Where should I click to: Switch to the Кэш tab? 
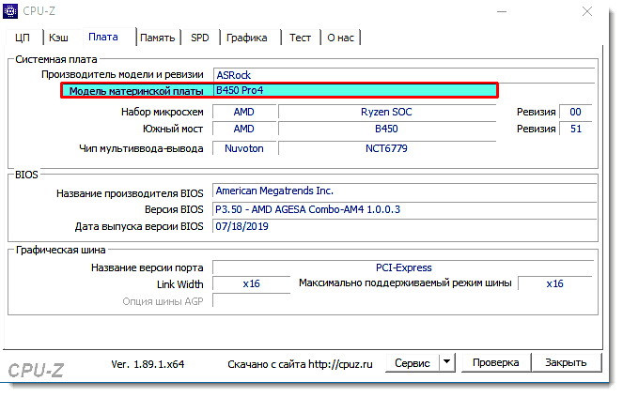58,38
